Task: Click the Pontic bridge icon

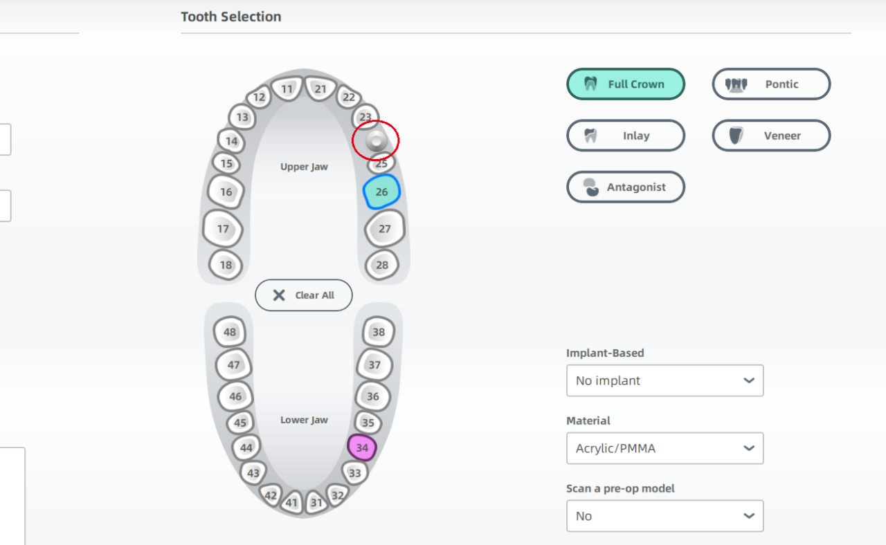Action: (736, 84)
